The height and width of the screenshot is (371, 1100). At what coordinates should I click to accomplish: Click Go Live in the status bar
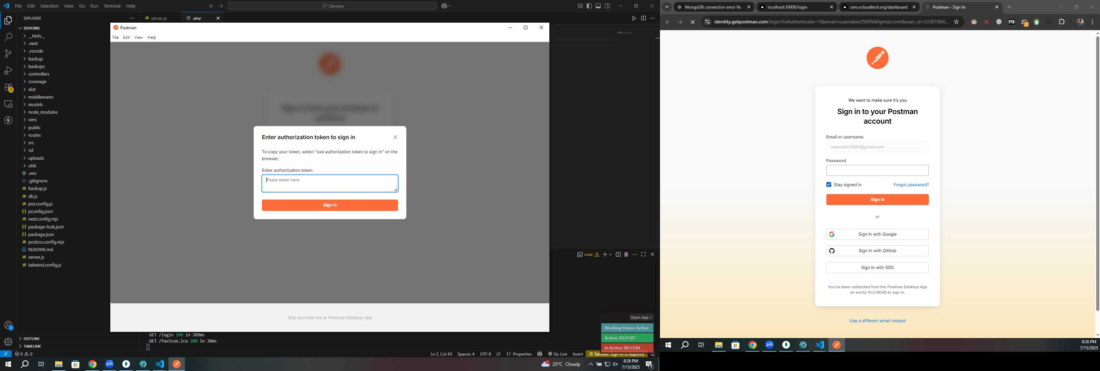557,354
